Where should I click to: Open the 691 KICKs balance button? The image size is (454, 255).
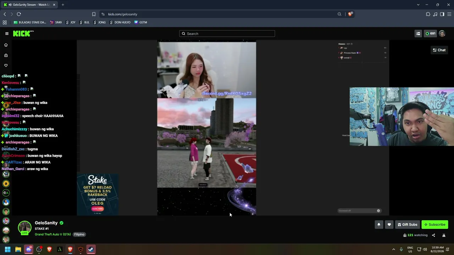tap(431, 34)
